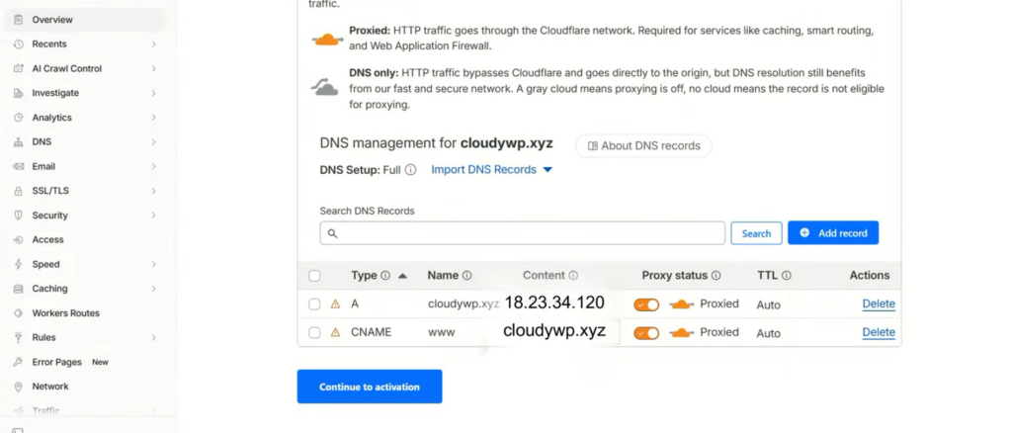Viewport: 1012px width, 433px height.
Task: Open the Workers Routes menu item
Action: tap(85, 313)
